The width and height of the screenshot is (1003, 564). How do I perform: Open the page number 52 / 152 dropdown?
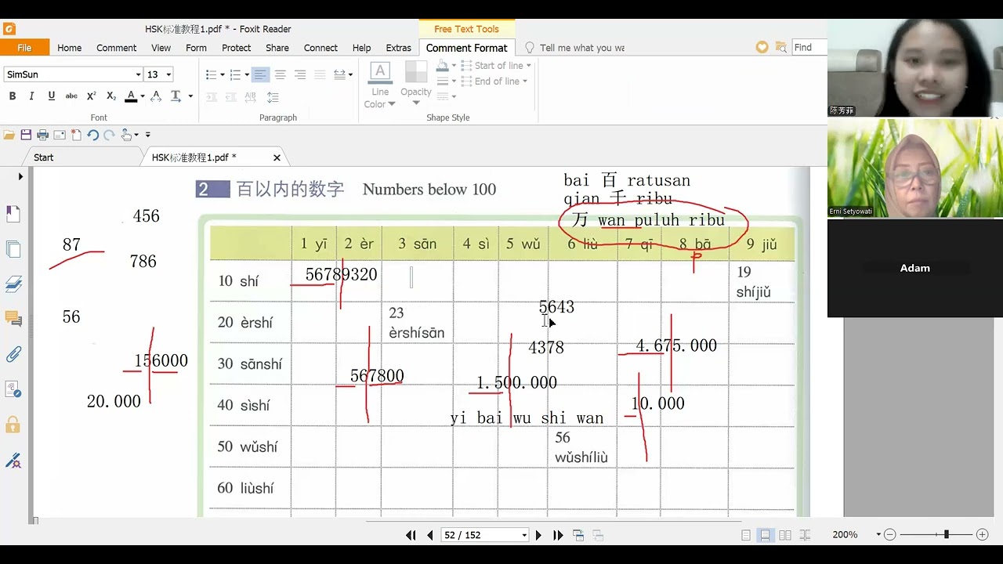tap(524, 535)
